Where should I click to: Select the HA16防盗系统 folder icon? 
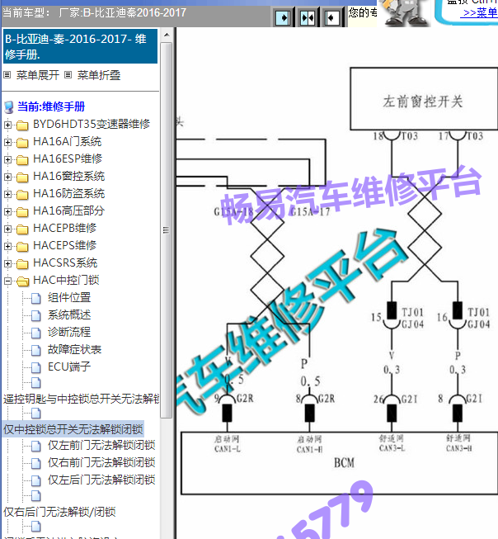pos(22,195)
